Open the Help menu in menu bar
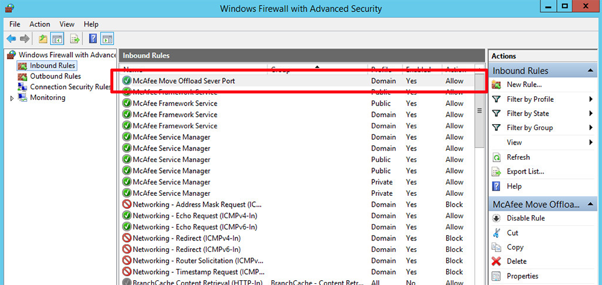 [91, 24]
